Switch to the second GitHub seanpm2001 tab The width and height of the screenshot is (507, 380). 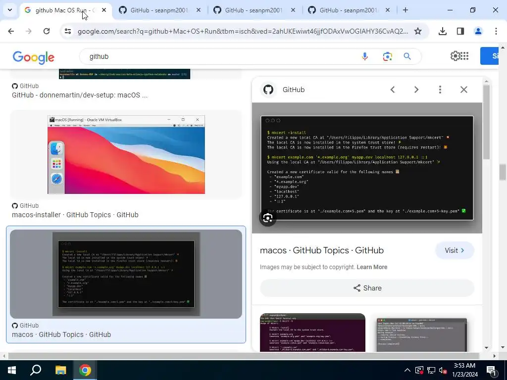tap(159, 10)
